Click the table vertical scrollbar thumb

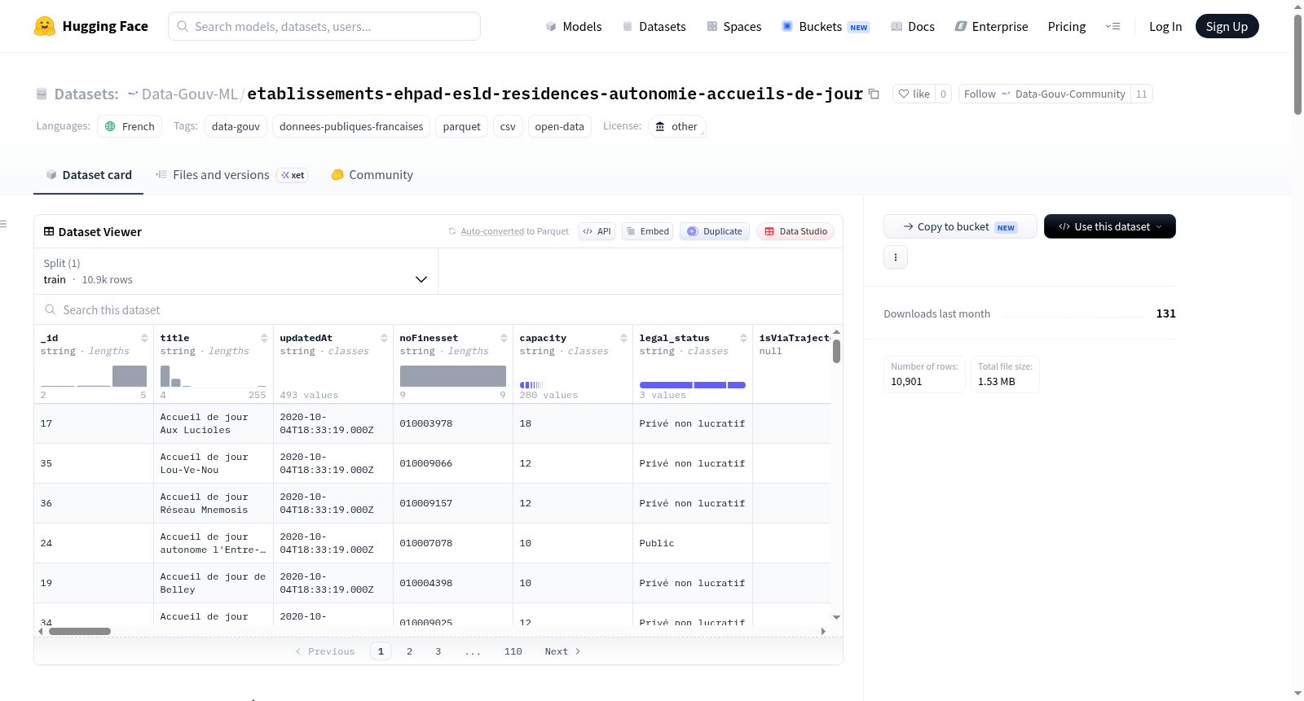point(836,352)
